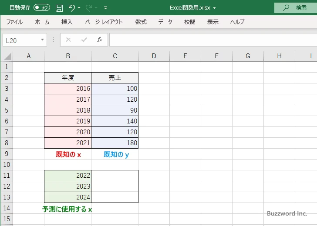Select the cell containing 2021
This screenshot has width=317, height=226.
[68, 143]
